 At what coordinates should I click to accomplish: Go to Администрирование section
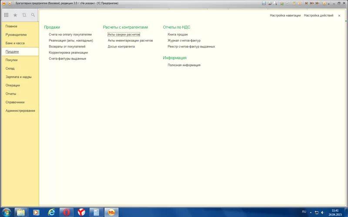click(x=20, y=111)
